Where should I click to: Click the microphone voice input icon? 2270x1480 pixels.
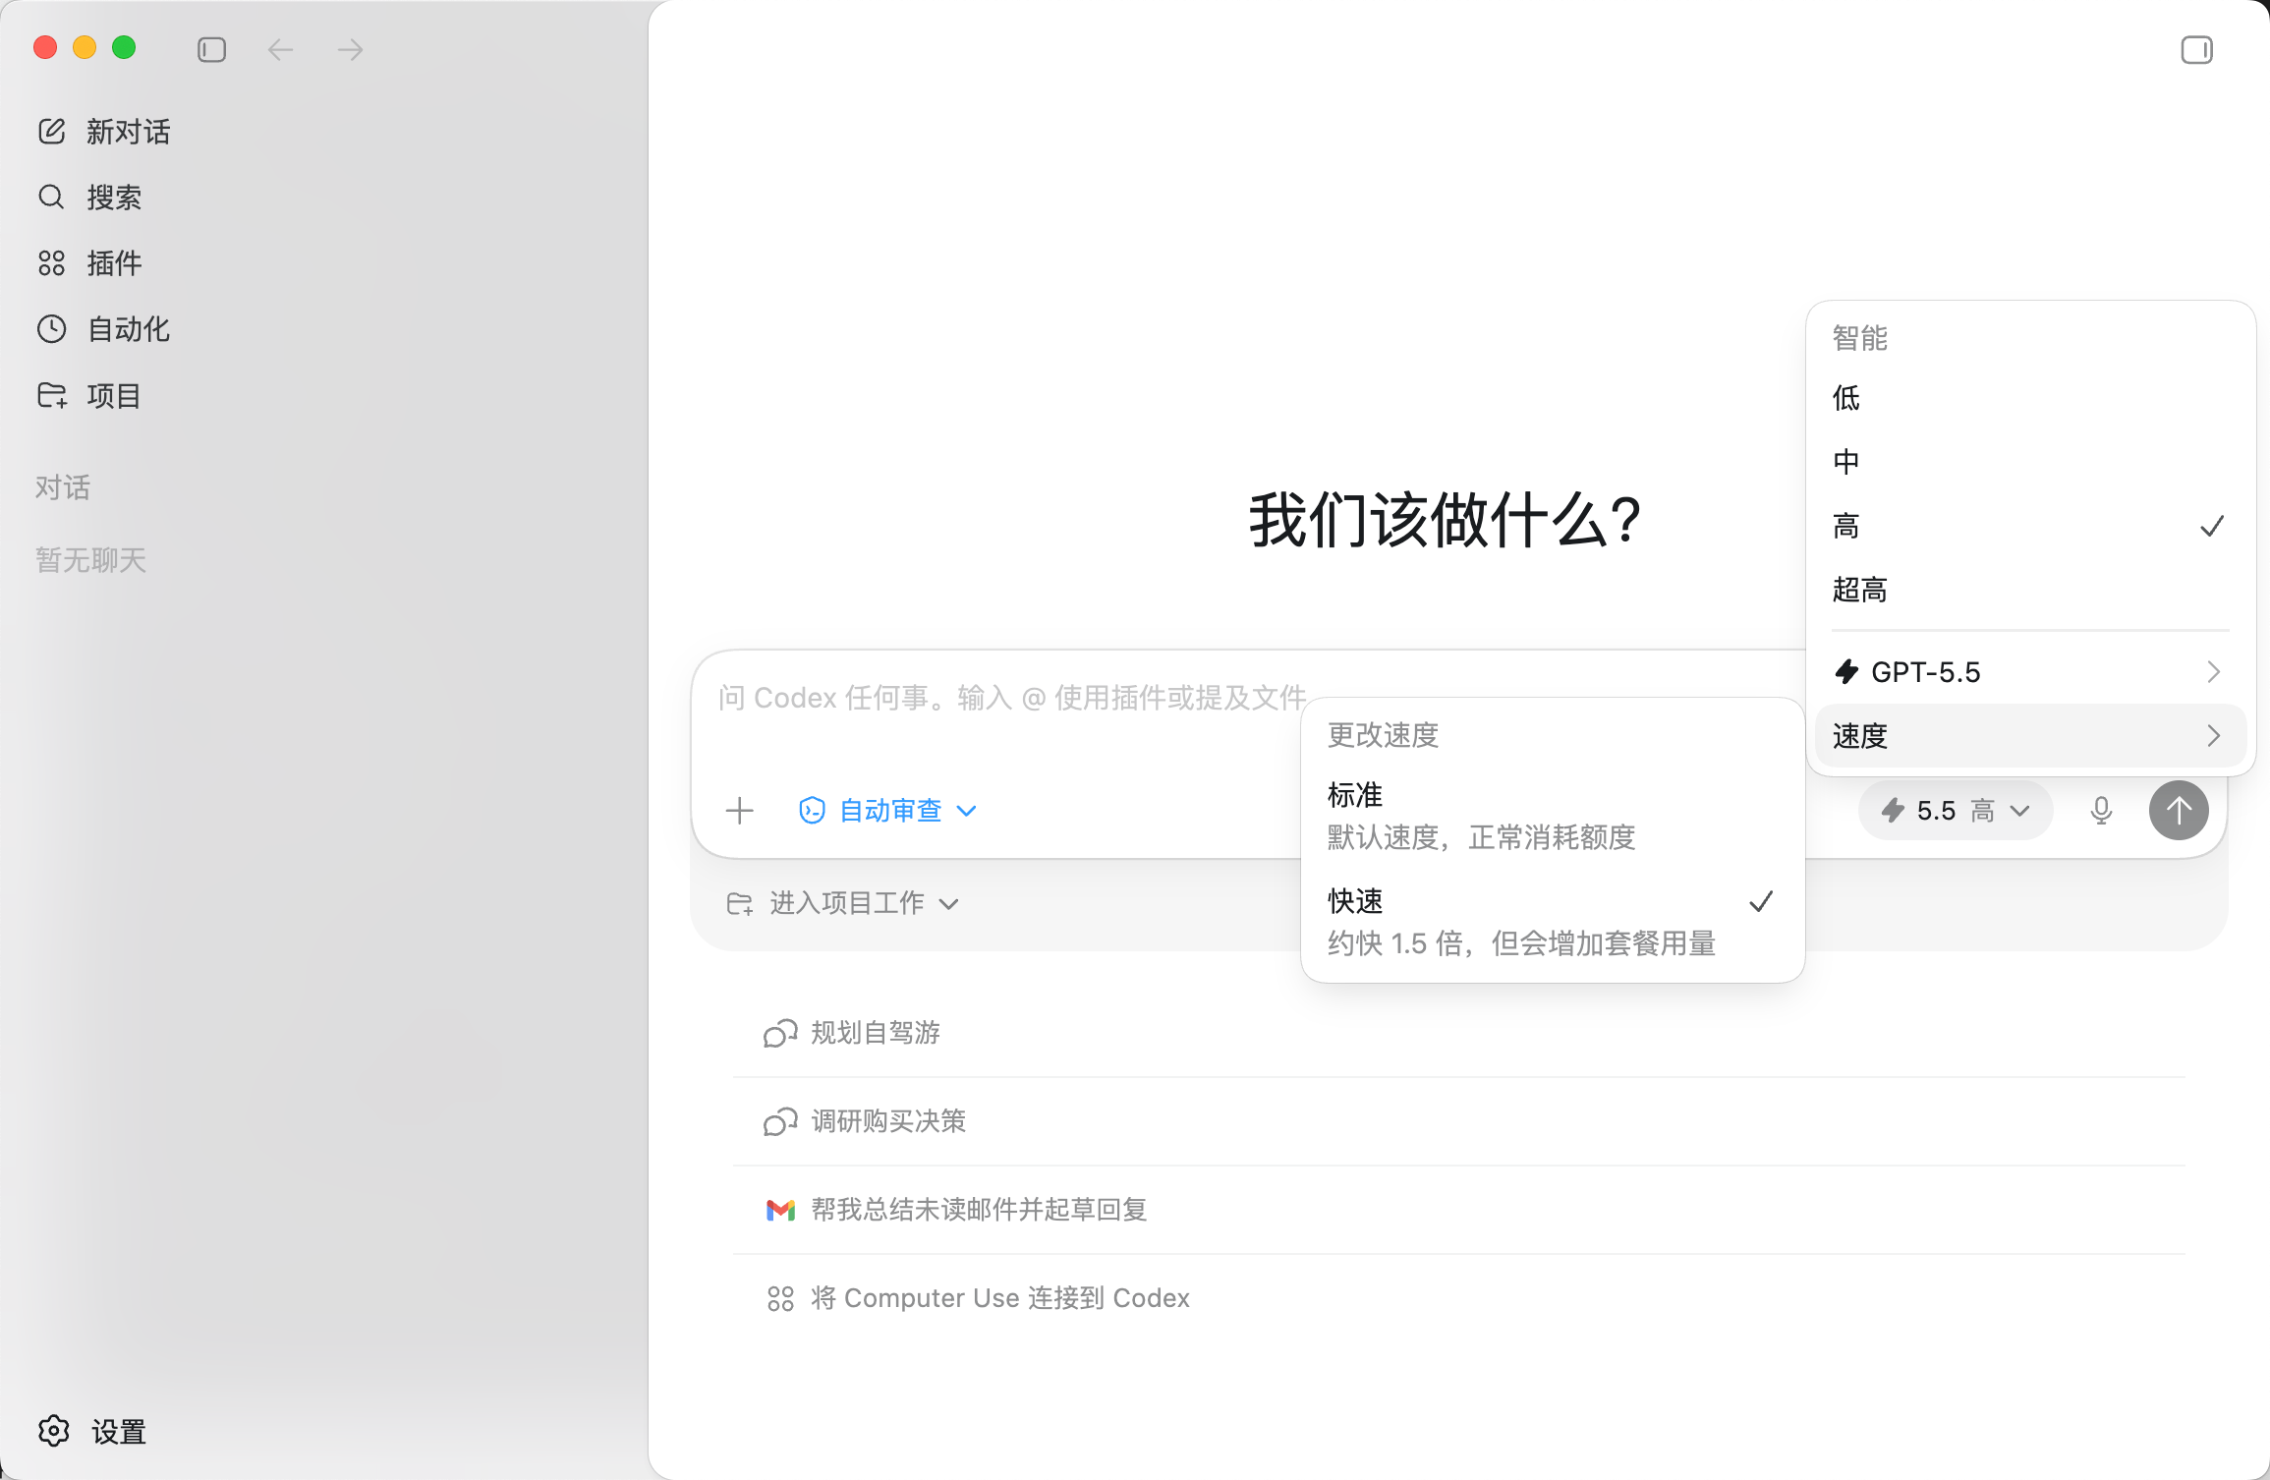click(2101, 811)
